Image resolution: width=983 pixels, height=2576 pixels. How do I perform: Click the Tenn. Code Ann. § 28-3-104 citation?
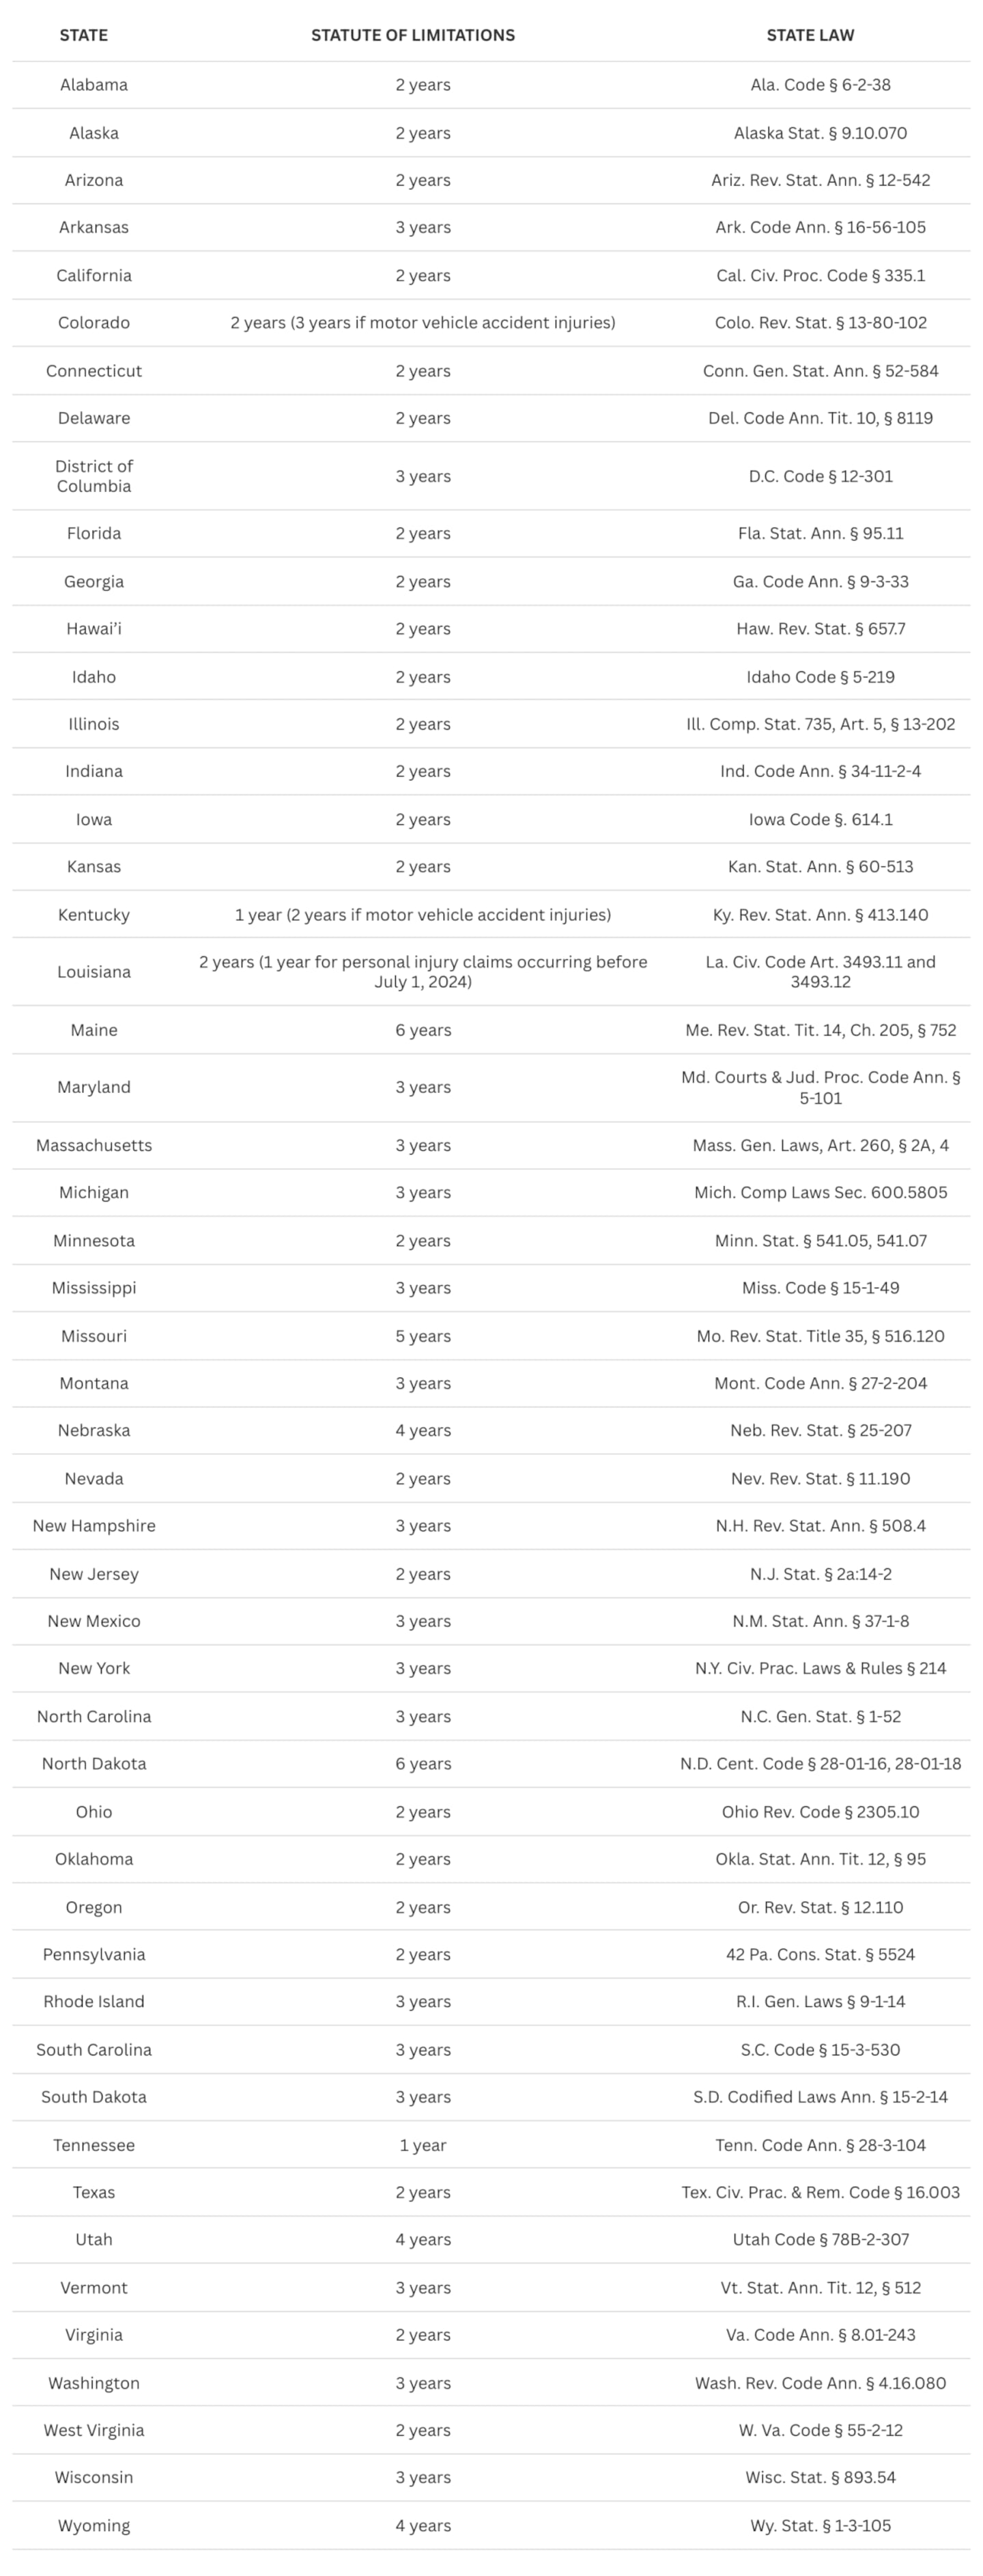[x=820, y=2145]
